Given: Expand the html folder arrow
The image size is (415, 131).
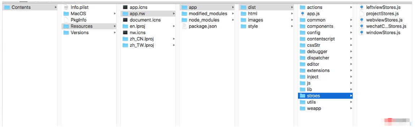Looking at the screenshot, I should pyautogui.click(x=292, y=14).
